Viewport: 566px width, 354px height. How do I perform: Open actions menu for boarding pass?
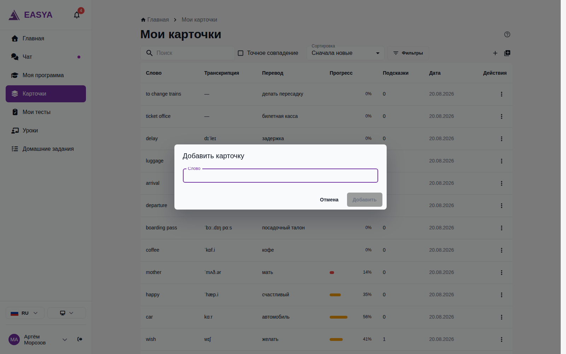tap(502, 228)
